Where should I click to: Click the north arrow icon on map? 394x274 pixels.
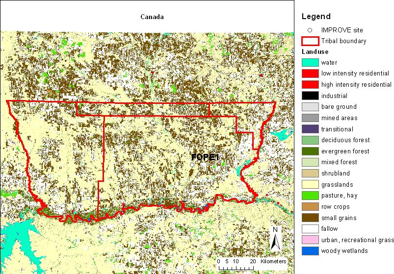click(275, 239)
